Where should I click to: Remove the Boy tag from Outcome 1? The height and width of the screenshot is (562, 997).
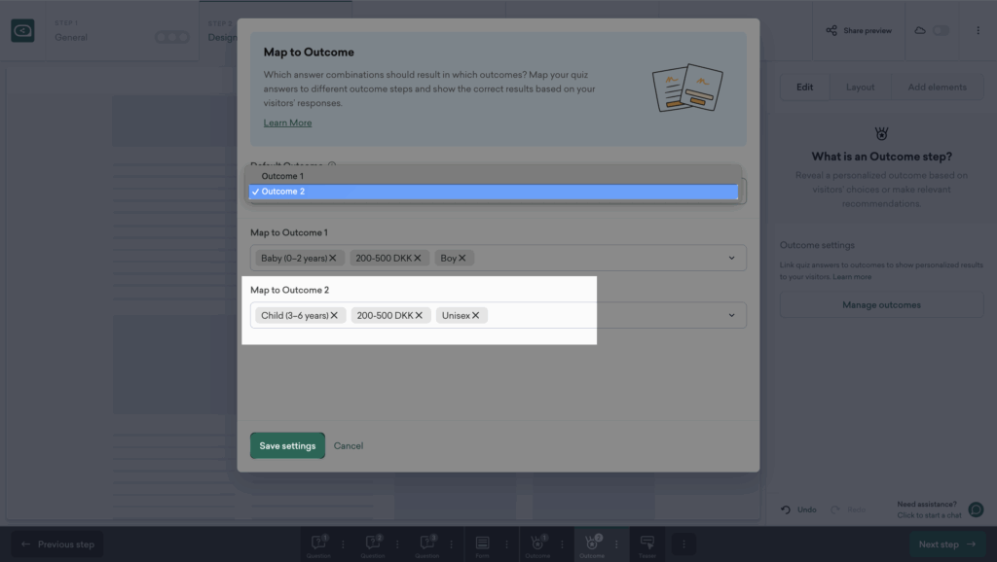click(x=462, y=259)
